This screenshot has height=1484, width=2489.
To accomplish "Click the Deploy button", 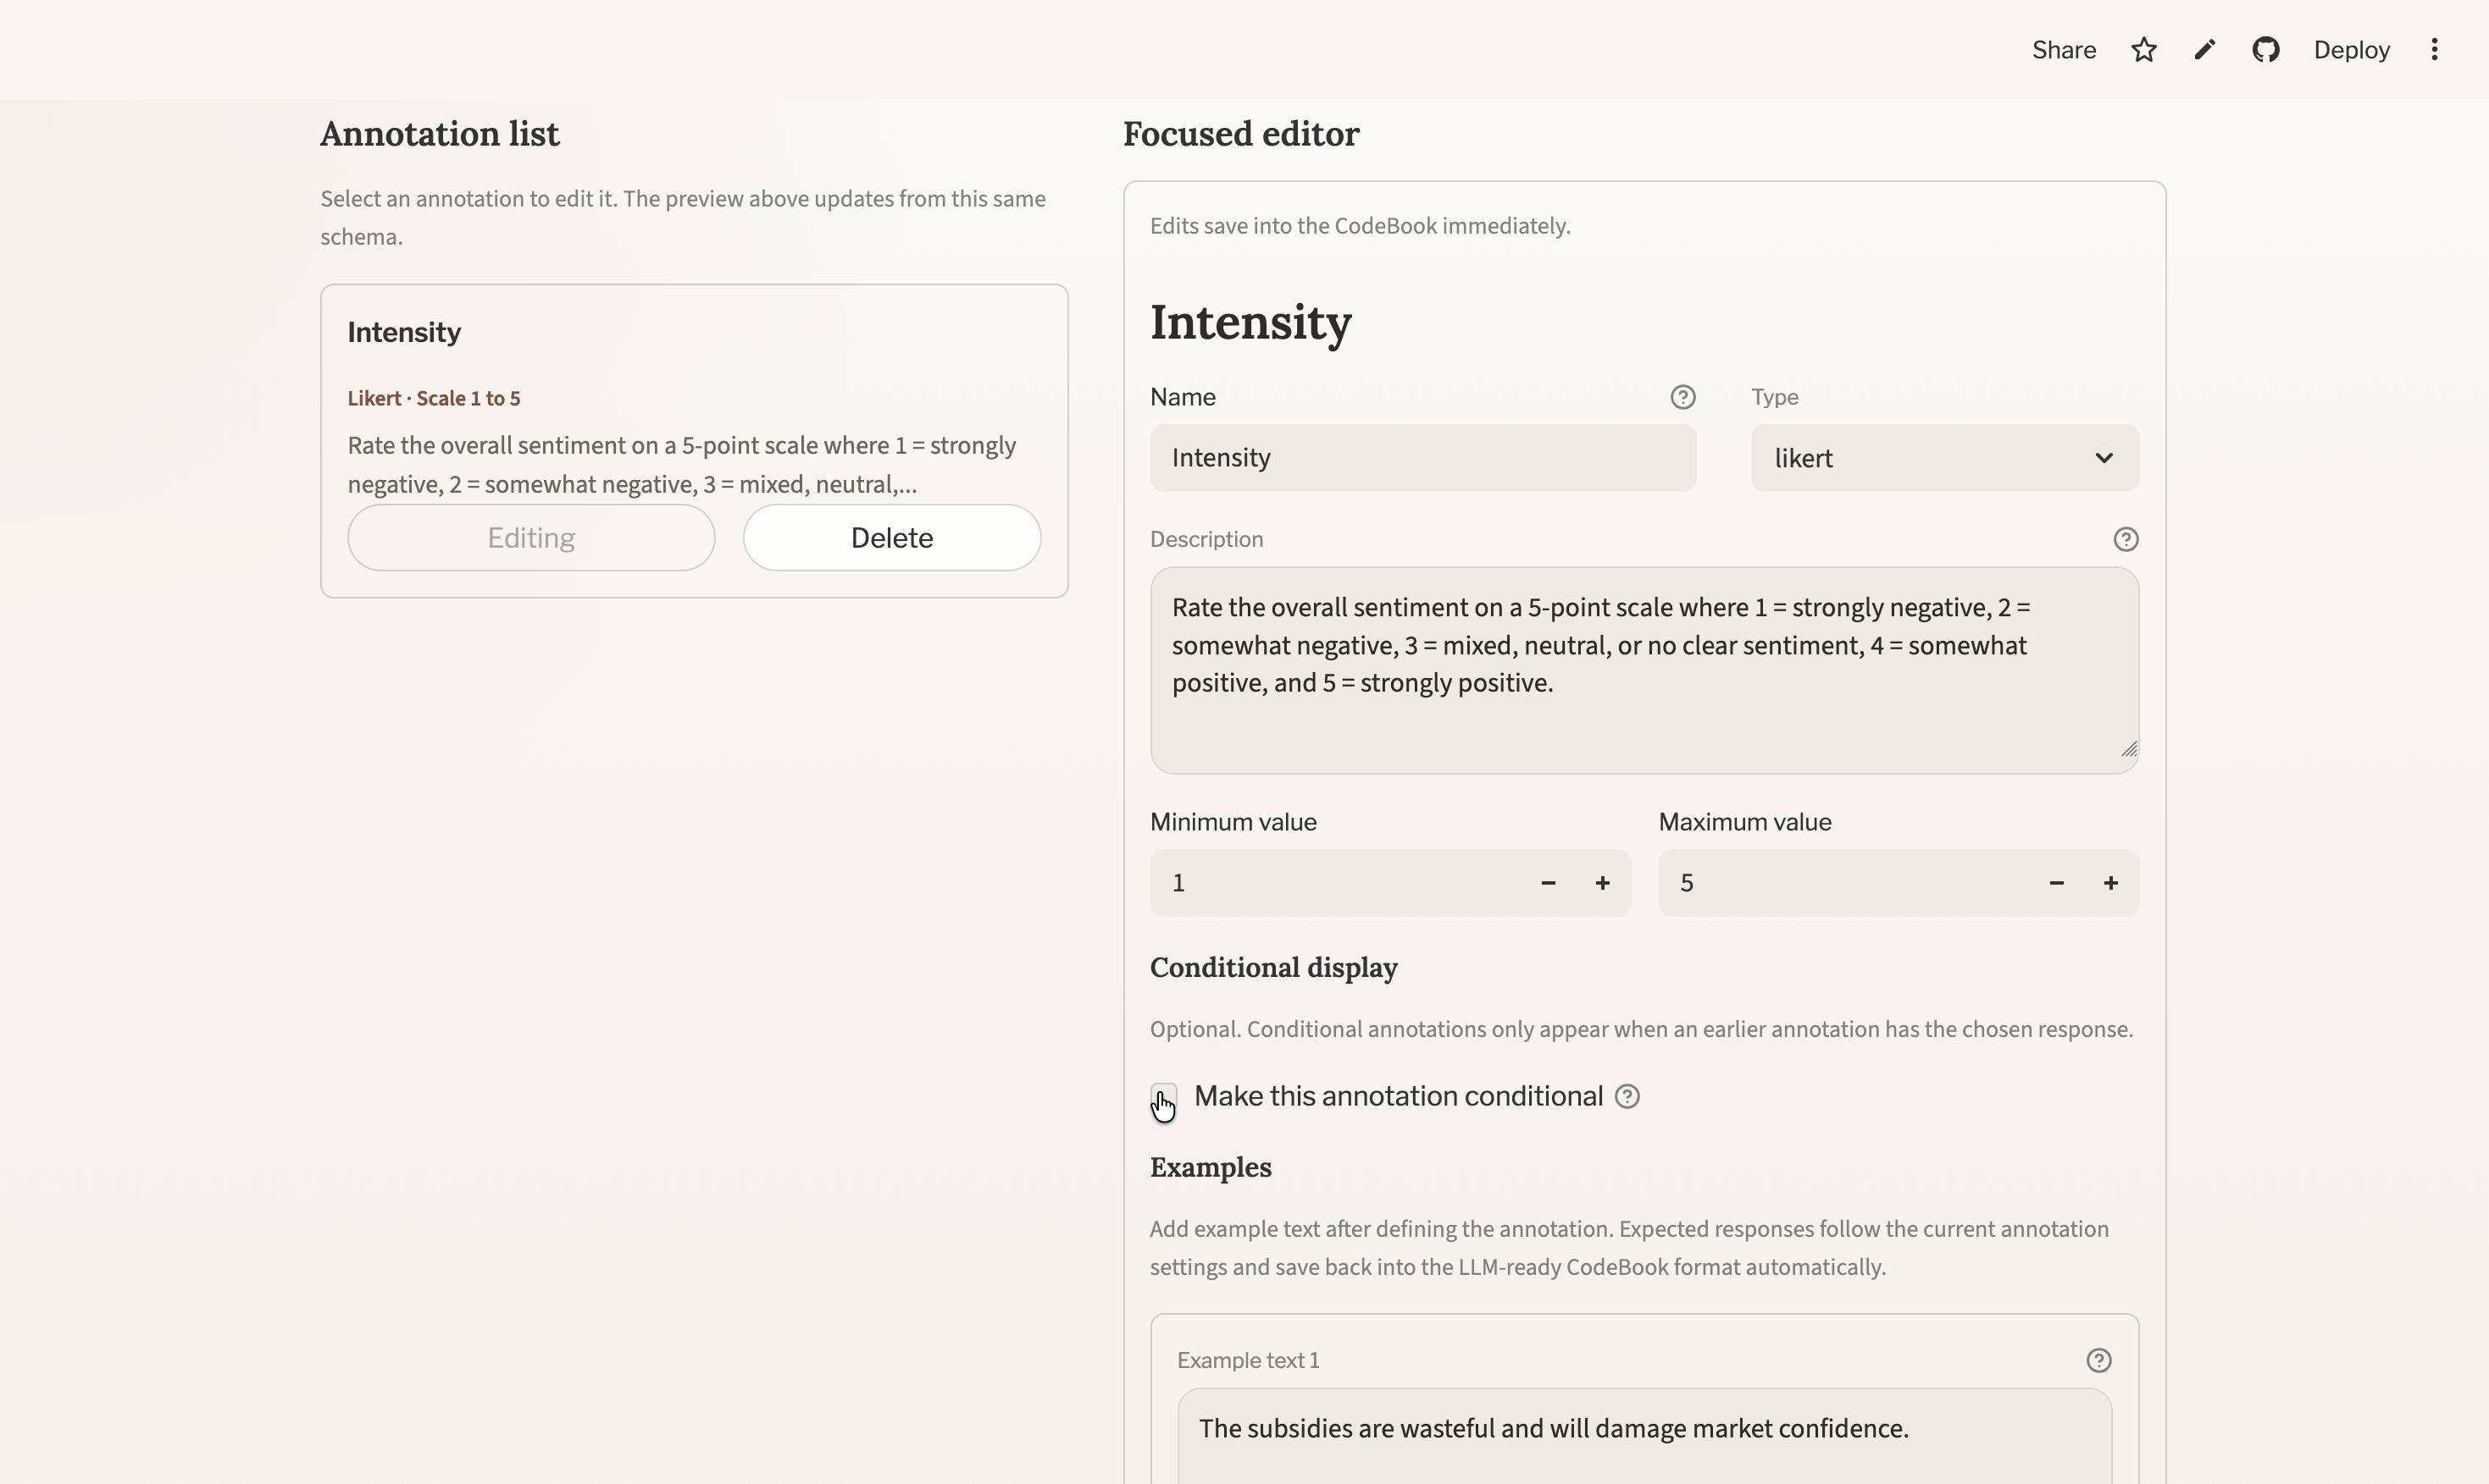I will pyautogui.click(x=2351, y=50).
